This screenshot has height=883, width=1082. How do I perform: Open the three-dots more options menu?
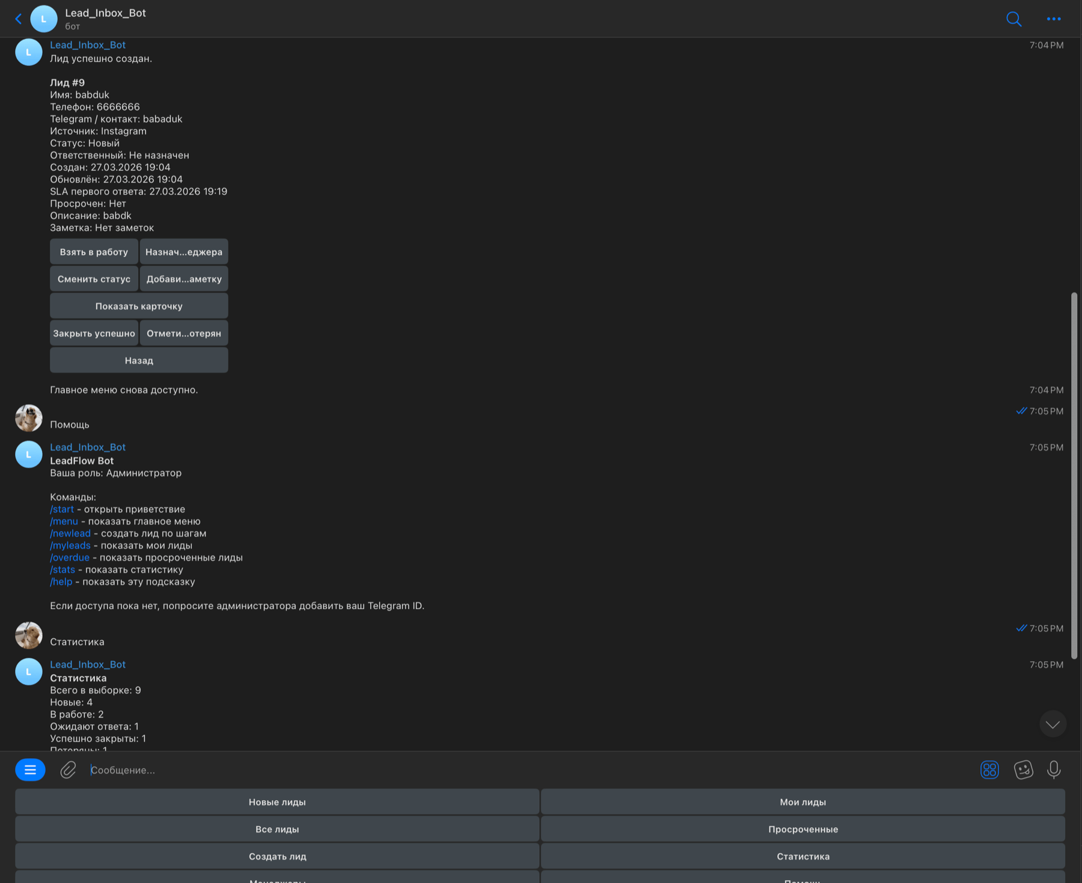1054,19
